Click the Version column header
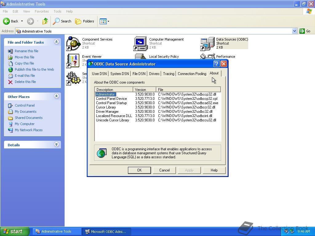 [145, 90]
